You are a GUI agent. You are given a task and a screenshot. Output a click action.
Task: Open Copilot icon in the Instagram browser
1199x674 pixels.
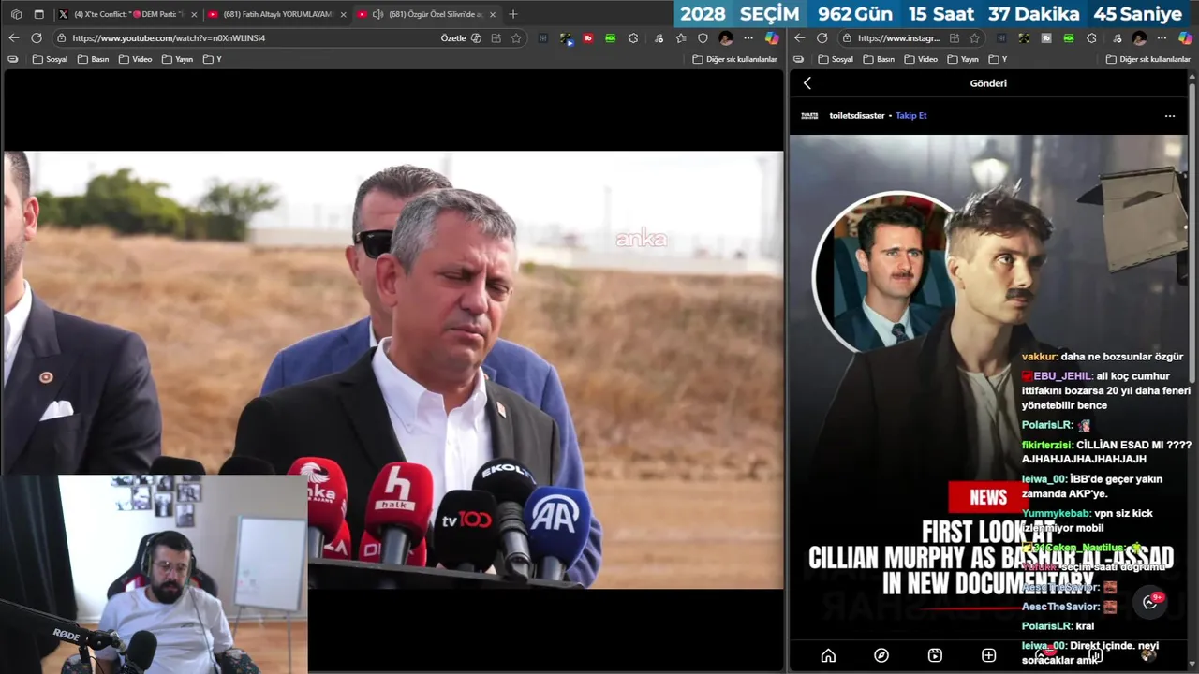click(1184, 38)
